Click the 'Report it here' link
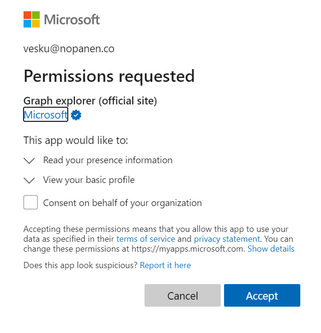Image resolution: width=321 pixels, height=333 pixels. [165, 265]
